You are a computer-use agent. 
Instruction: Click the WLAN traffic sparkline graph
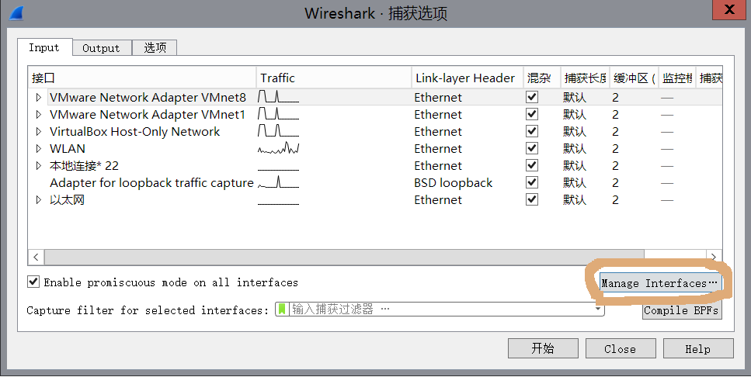click(x=278, y=148)
